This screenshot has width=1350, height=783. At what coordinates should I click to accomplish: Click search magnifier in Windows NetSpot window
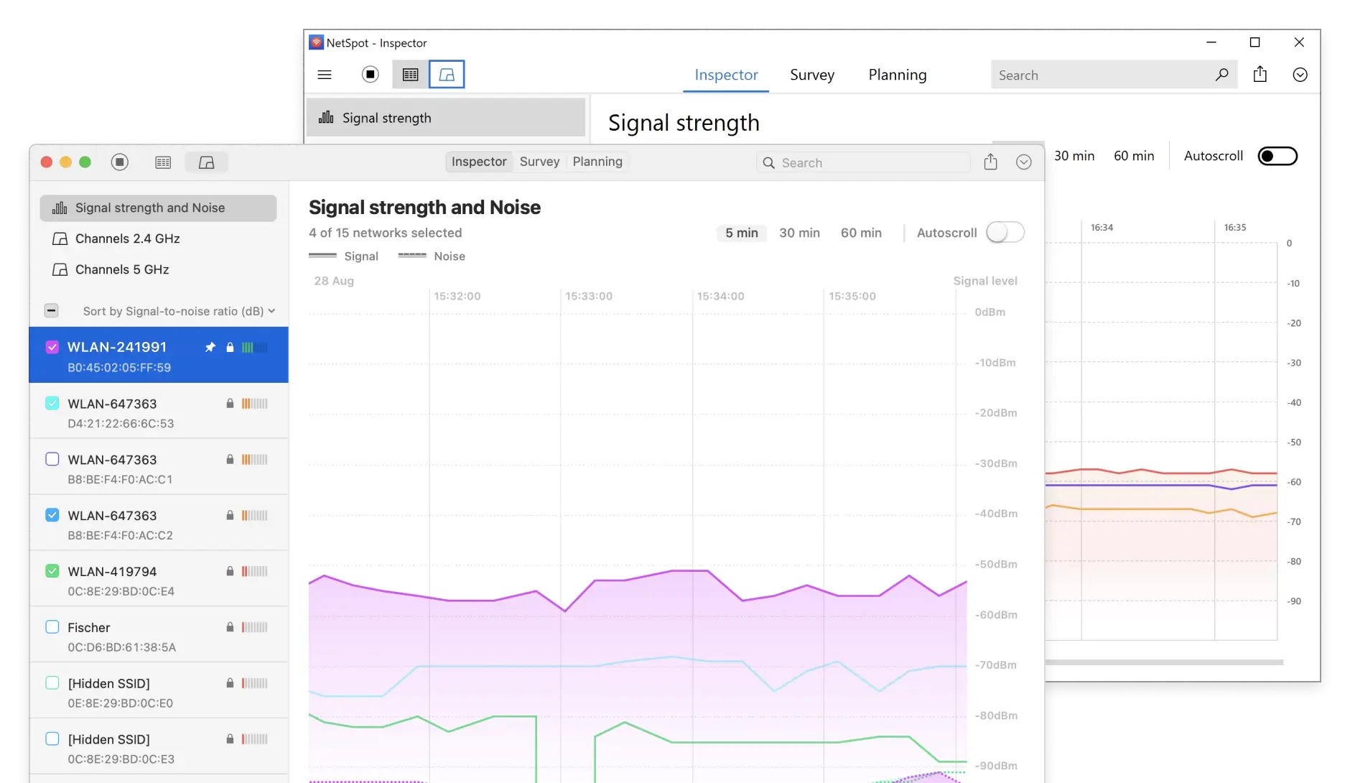1221,75
